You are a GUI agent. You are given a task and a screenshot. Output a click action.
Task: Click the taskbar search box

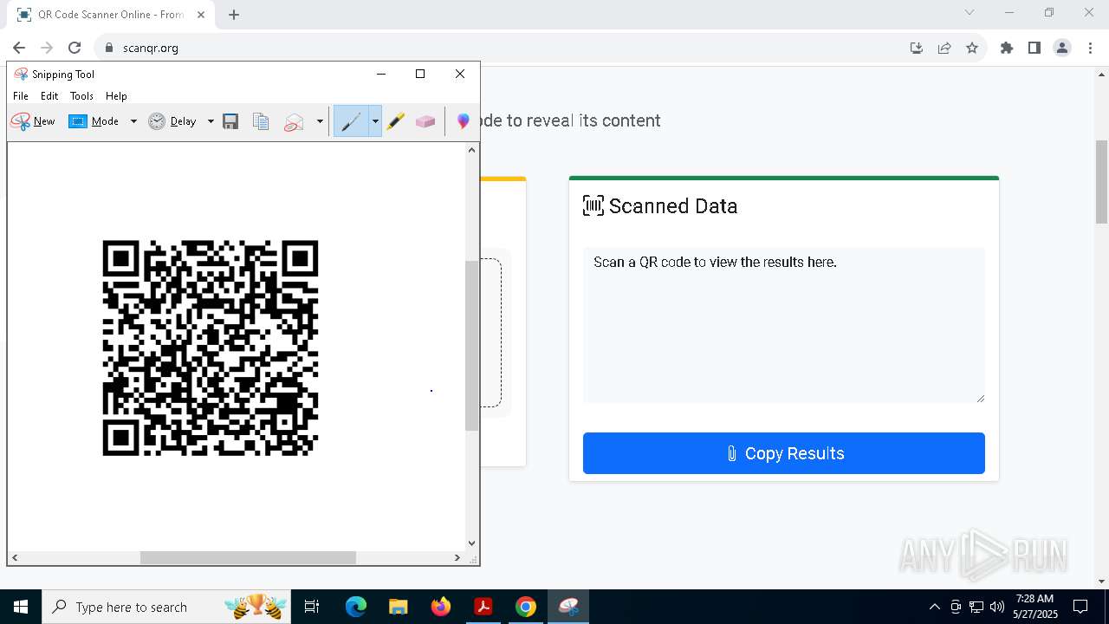(x=167, y=607)
